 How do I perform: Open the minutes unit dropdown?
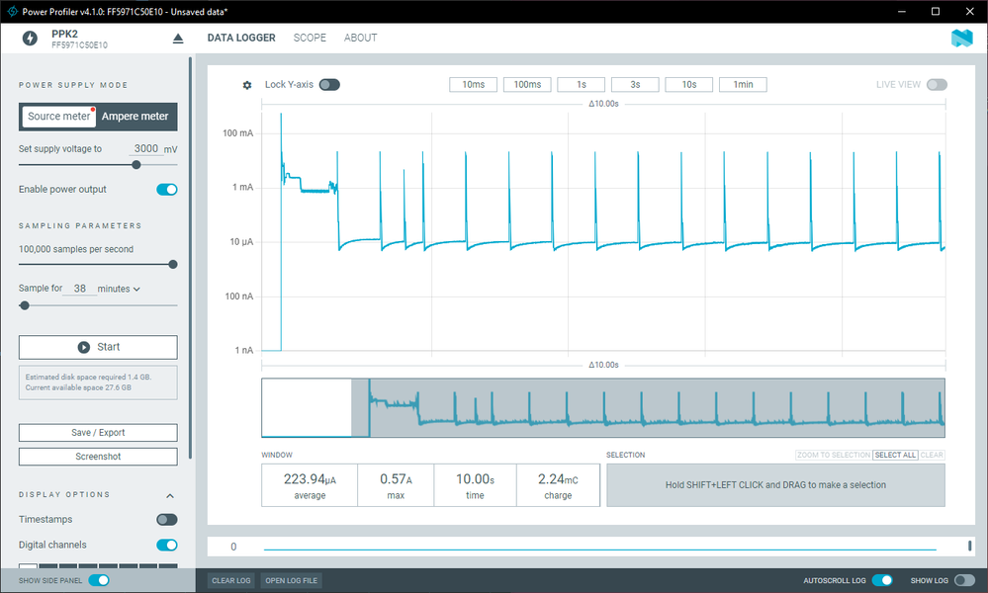coord(119,289)
